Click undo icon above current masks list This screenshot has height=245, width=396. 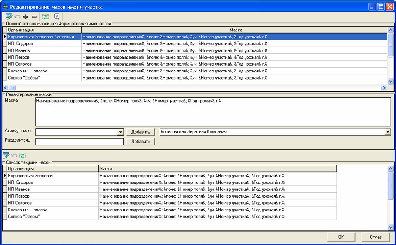[x=15, y=155]
